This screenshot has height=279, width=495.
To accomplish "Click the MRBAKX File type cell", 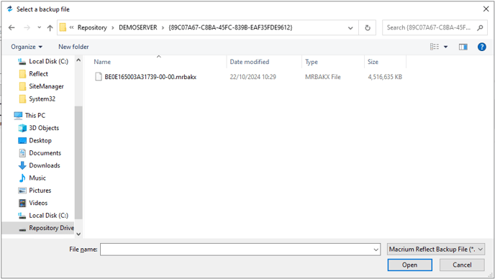I will (322, 77).
